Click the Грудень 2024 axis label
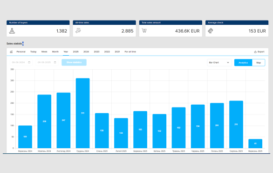 click(83, 151)
